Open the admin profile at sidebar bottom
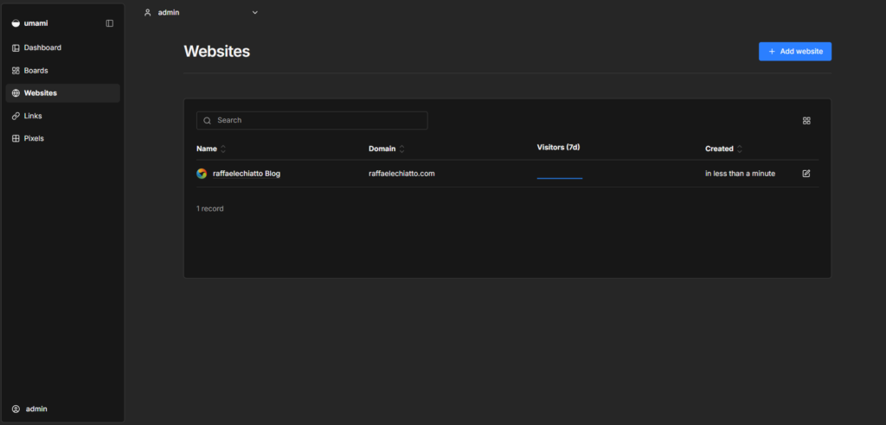This screenshot has height=425, width=886. coord(62,409)
